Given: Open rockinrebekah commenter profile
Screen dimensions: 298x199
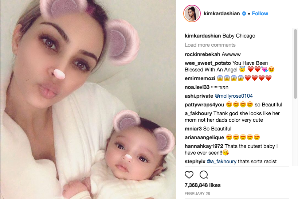Looking at the screenshot, I should (203, 54).
